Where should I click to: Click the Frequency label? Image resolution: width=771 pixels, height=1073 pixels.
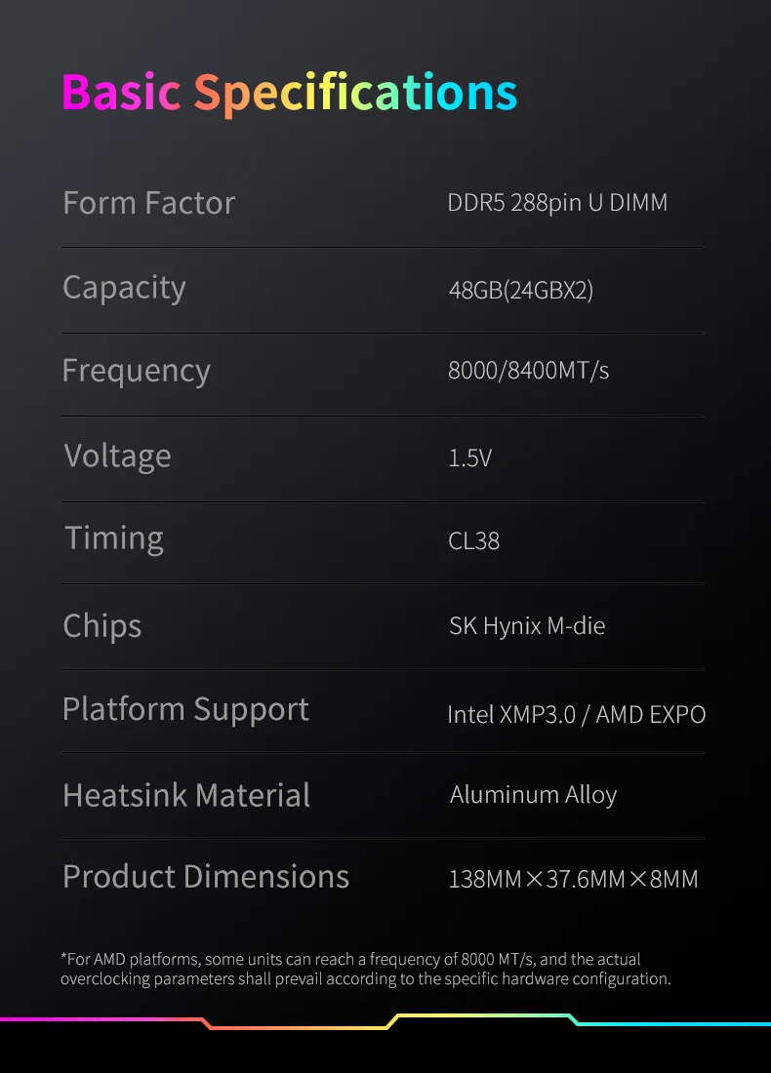pyautogui.click(x=136, y=372)
